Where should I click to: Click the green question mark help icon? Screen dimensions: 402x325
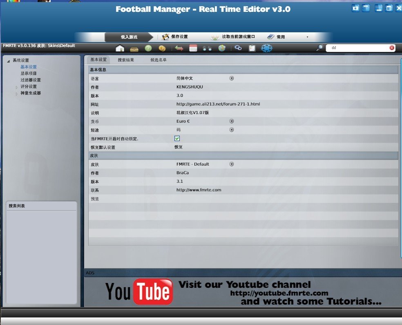148,48
